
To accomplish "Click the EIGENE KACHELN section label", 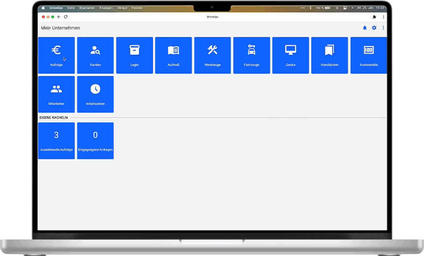I will 53,118.
